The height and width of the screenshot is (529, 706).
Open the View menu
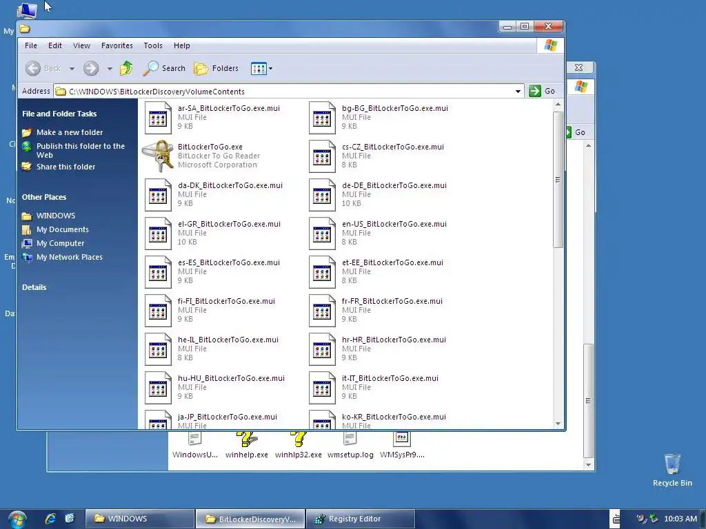click(81, 45)
